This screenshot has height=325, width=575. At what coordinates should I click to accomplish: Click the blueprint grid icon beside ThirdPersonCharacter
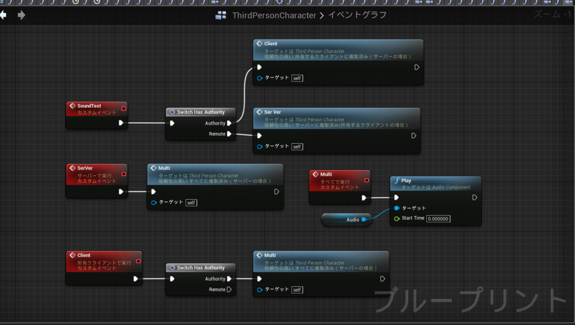click(221, 15)
